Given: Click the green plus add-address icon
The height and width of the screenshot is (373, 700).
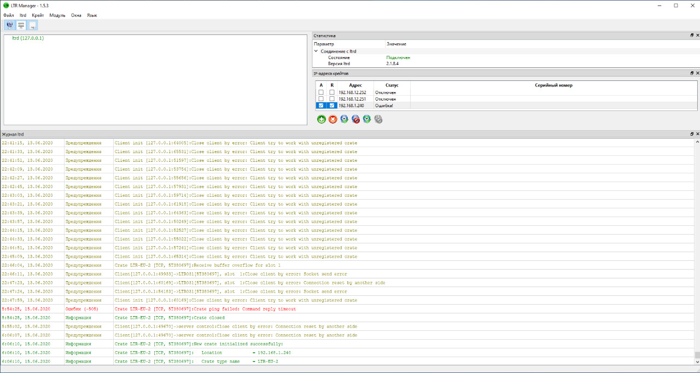Looking at the screenshot, I should (322, 119).
